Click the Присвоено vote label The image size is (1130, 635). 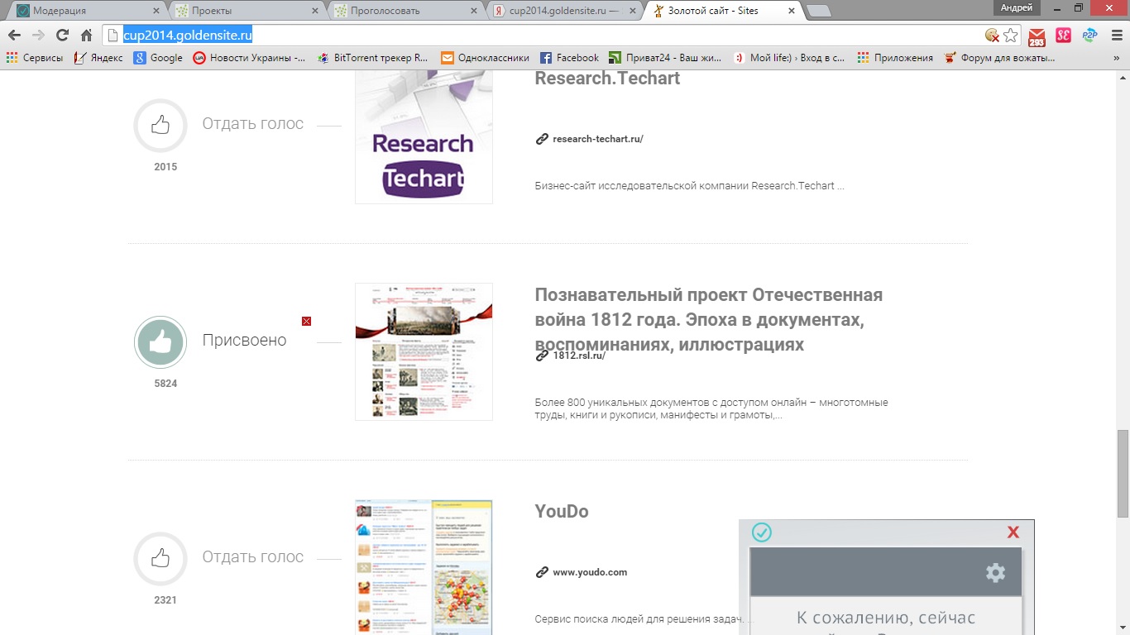tap(244, 341)
